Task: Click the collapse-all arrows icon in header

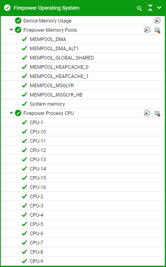Action: click(150, 8)
